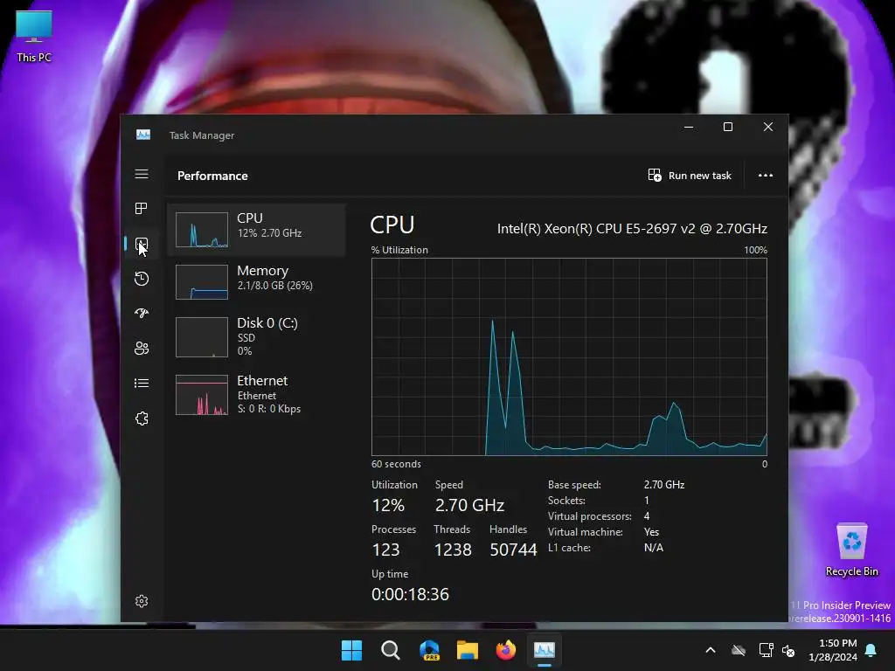
Task: Open the Windows Start menu
Action: pyautogui.click(x=351, y=650)
